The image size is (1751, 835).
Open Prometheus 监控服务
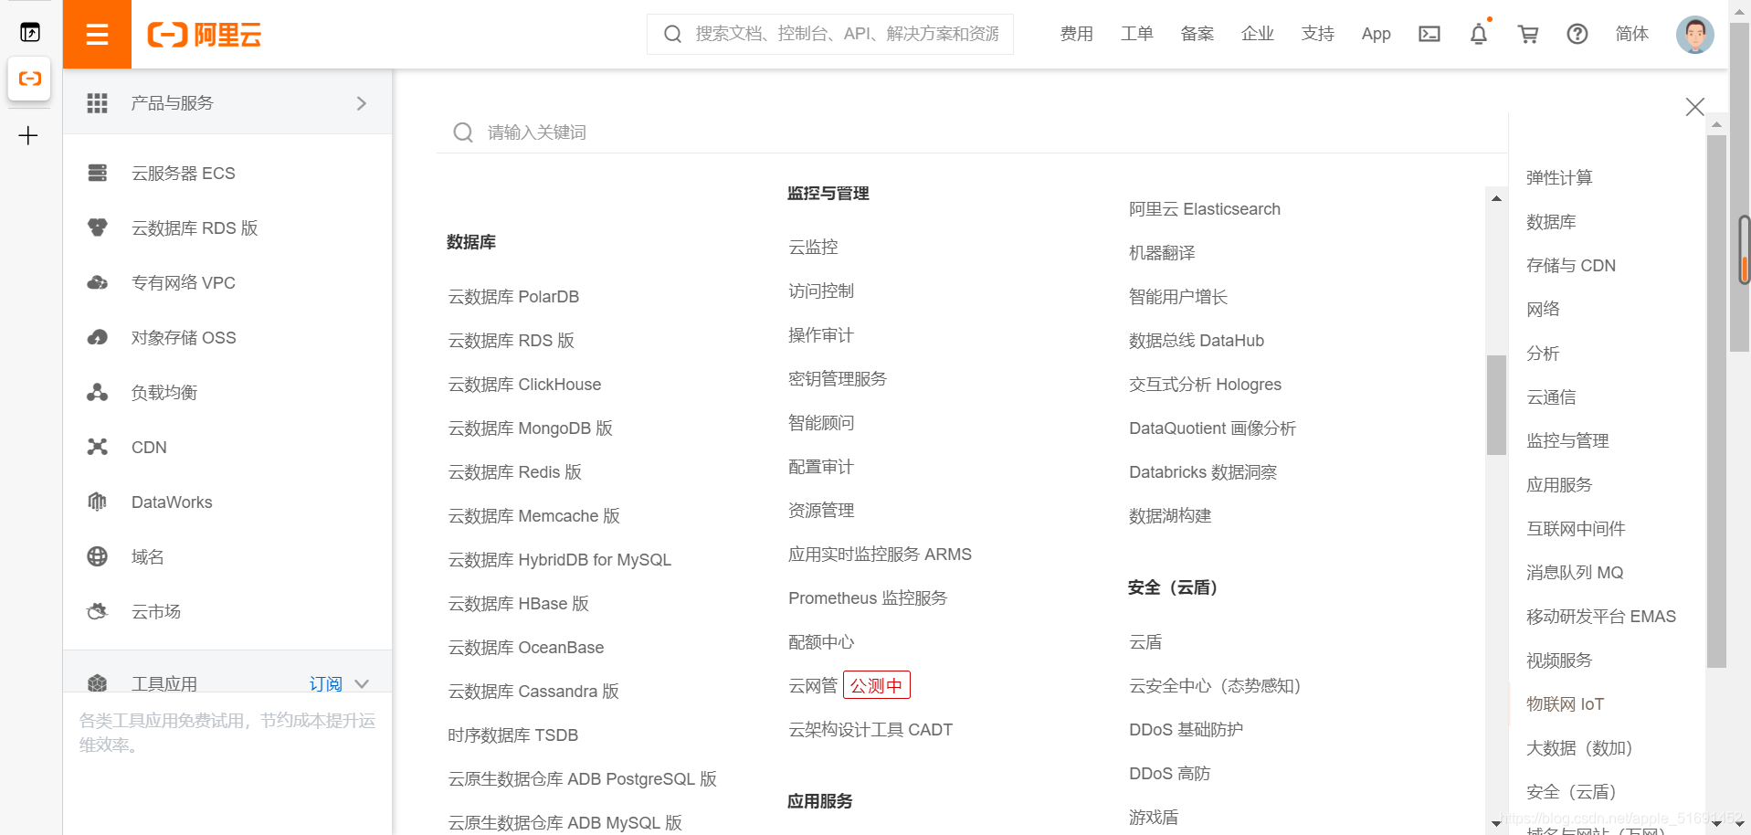coord(868,598)
